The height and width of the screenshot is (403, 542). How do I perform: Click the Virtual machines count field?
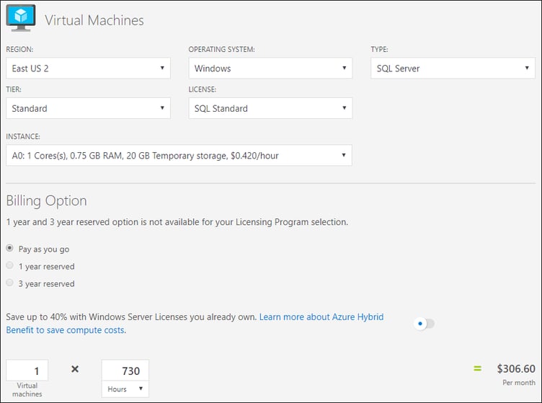[27, 371]
